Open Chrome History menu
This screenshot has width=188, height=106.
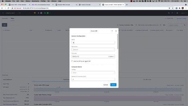point(28,1)
